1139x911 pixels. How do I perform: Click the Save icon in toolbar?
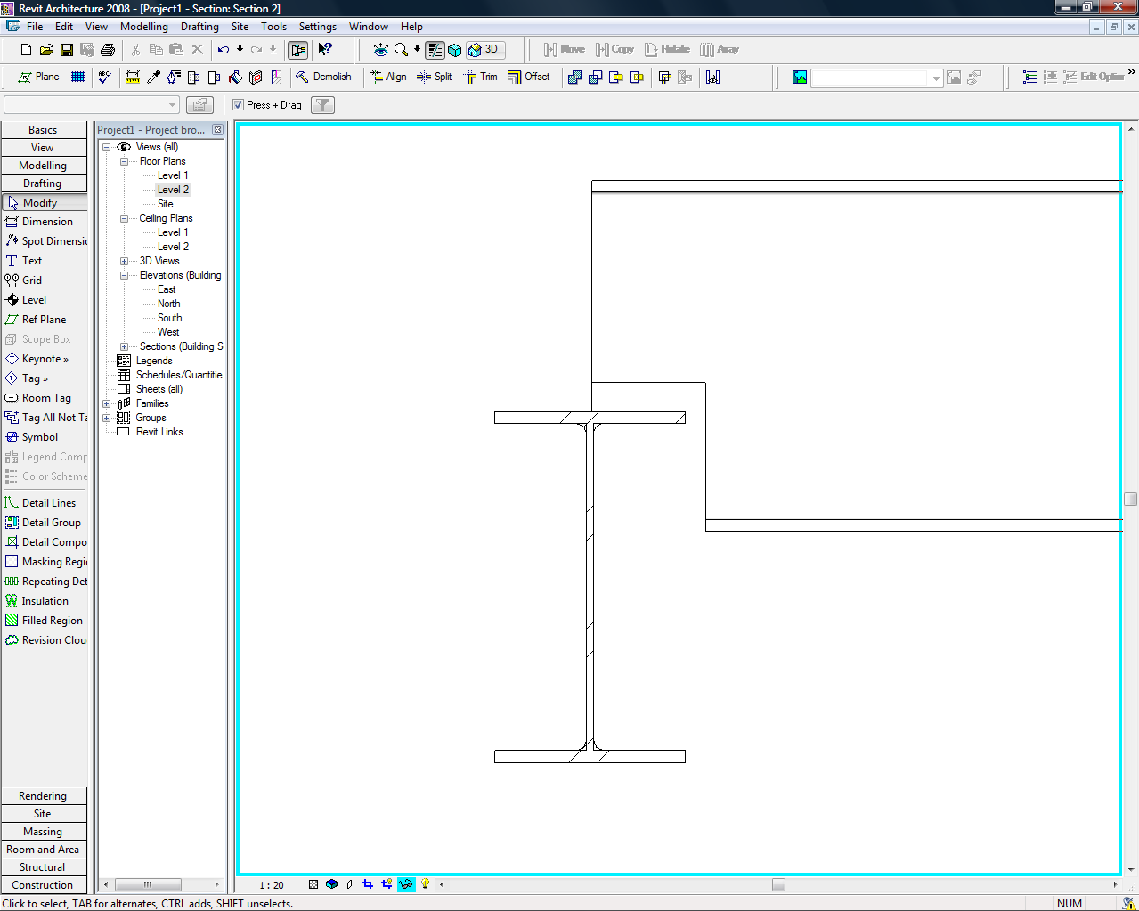(67, 50)
